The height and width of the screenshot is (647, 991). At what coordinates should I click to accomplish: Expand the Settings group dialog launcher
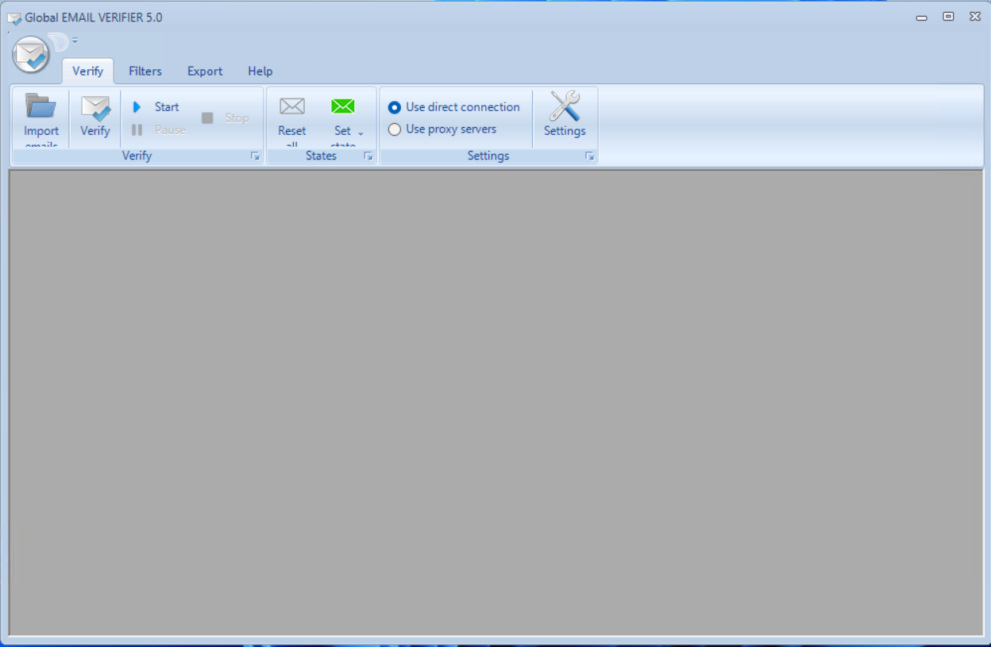coord(589,156)
